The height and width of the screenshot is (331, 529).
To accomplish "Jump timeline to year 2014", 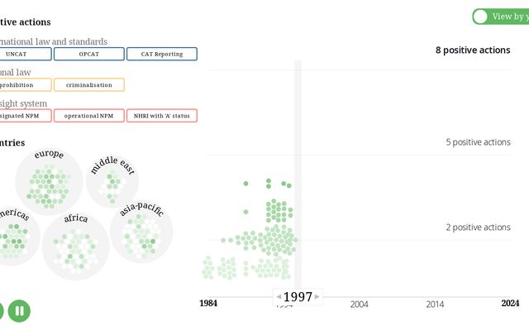I will pos(435,305).
